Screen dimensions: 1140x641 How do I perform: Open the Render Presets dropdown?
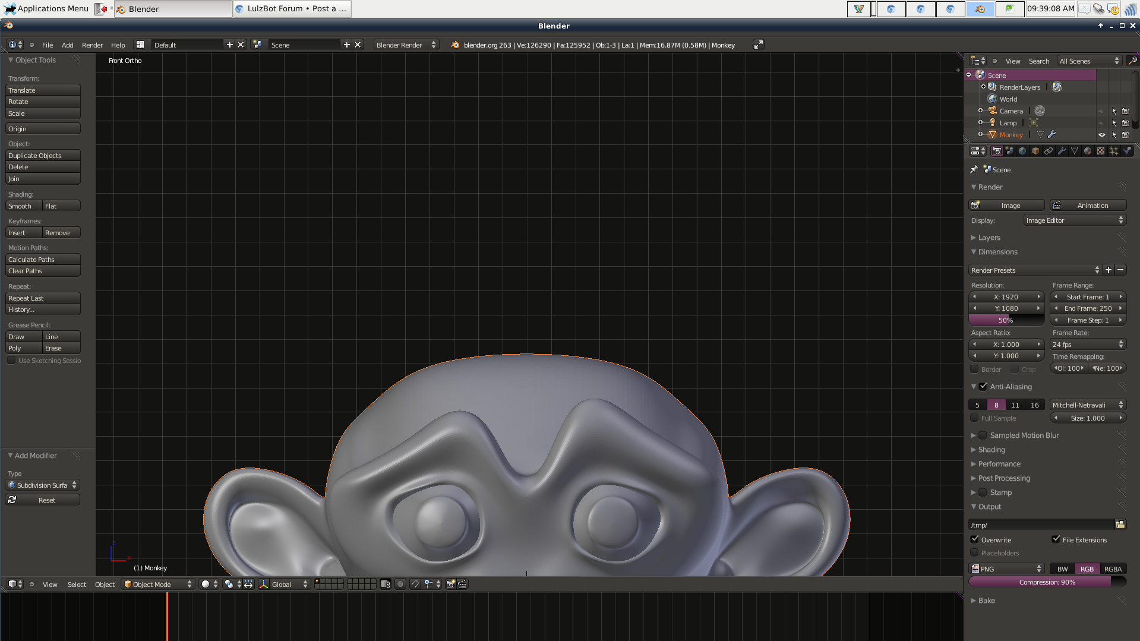coord(1035,270)
